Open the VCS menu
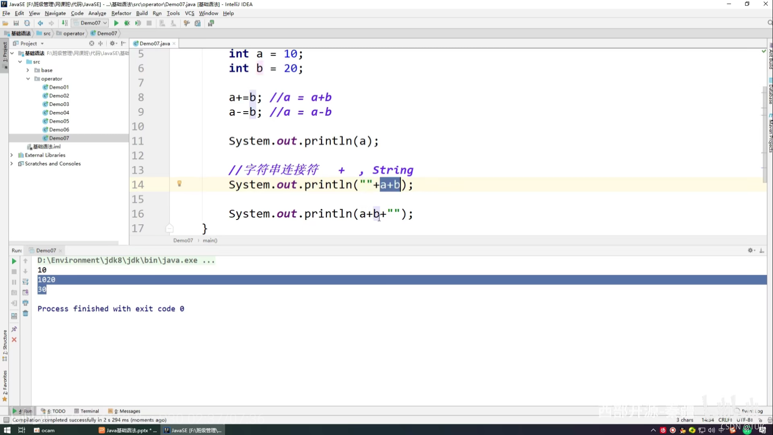Viewport: 773px width, 435px height. (x=189, y=13)
